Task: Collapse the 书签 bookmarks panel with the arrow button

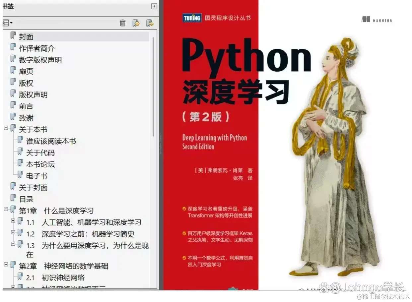Action: point(154,6)
